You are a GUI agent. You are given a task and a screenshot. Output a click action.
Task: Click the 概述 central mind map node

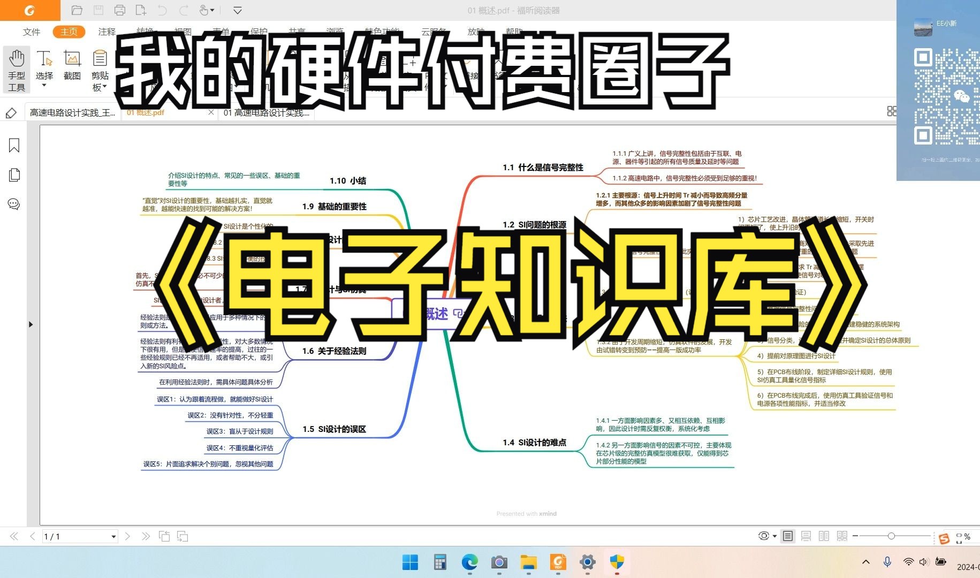coord(437,314)
